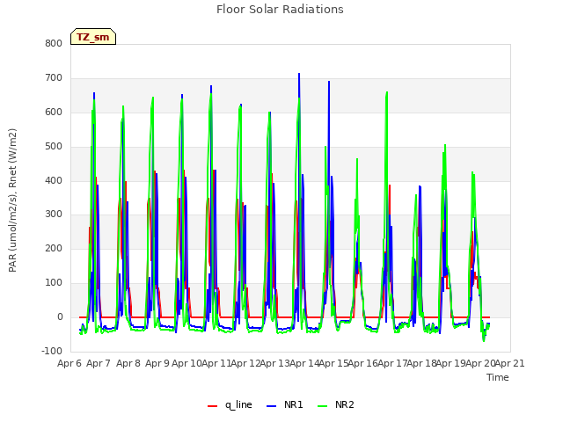This screenshot has height=422, width=563.
Task: Click the 300 y-axis tick label
Action: click(54, 215)
